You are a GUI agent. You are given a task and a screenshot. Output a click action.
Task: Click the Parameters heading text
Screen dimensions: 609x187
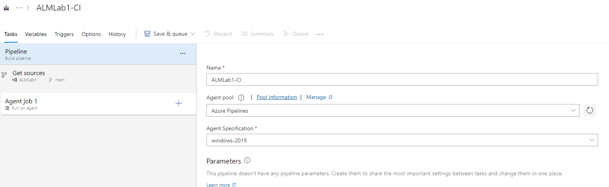pyautogui.click(x=224, y=161)
